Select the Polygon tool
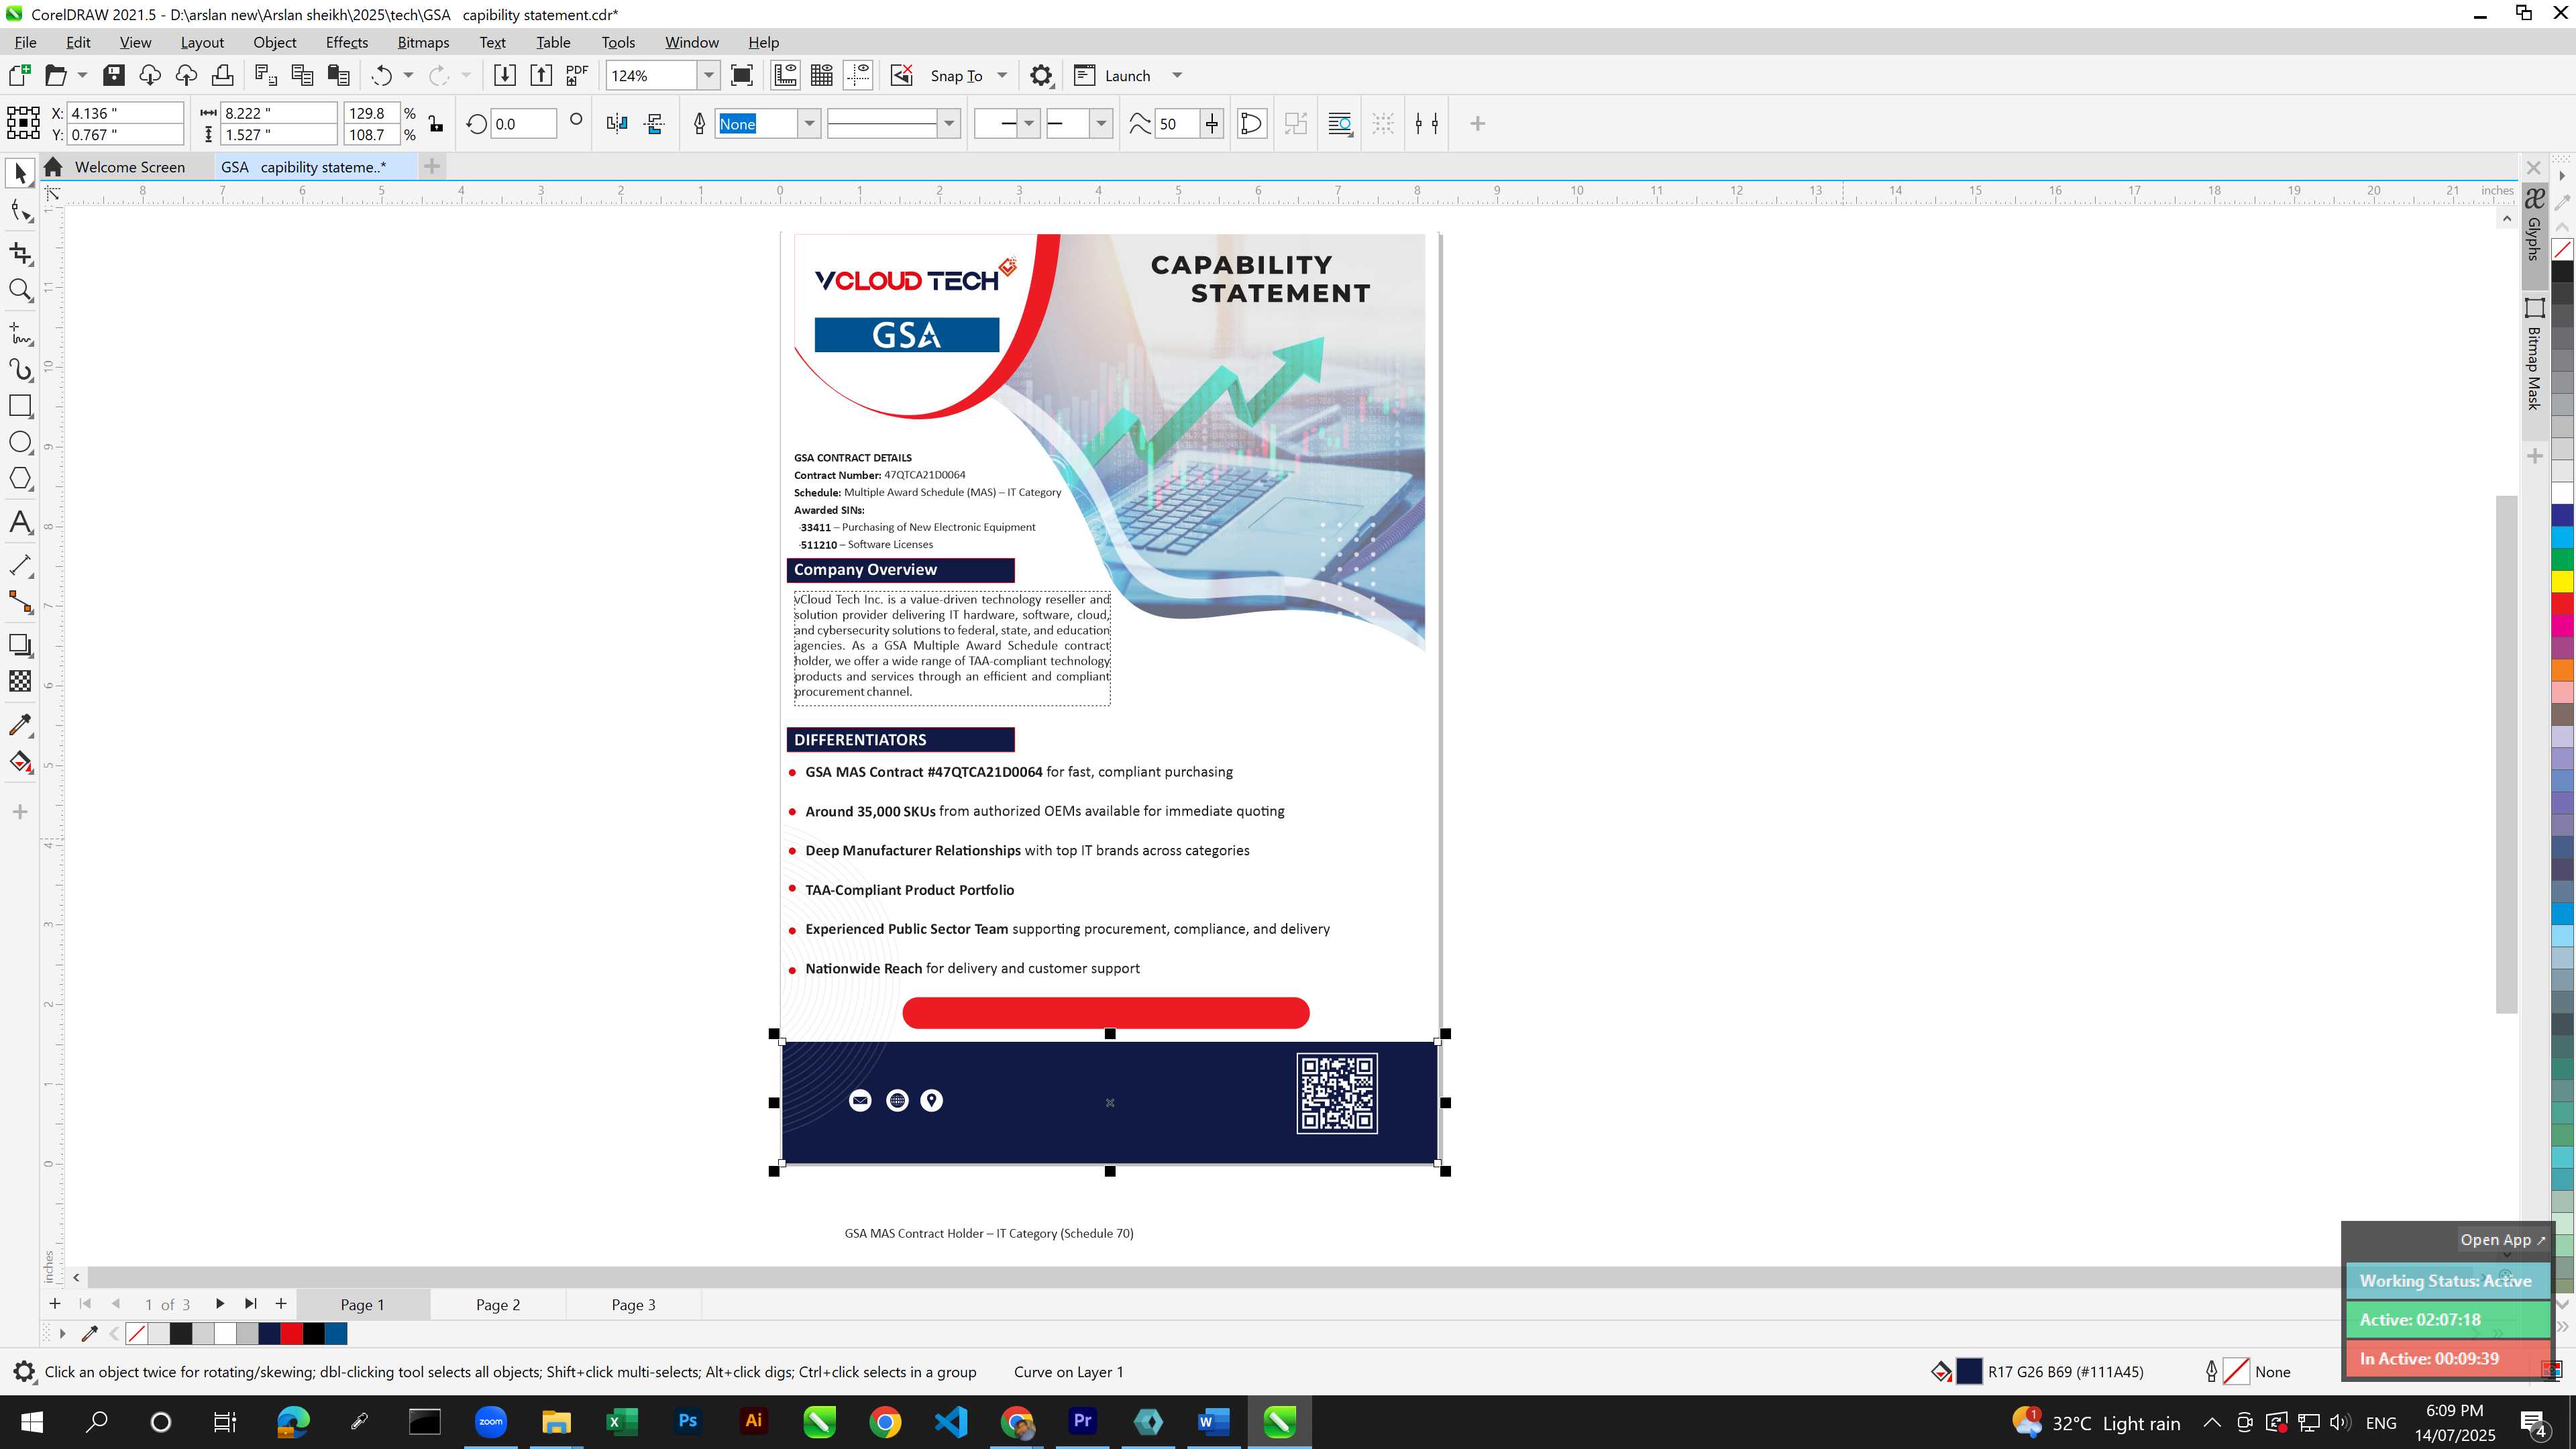This screenshot has height=1449, width=2576. click(x=20, y=479)
